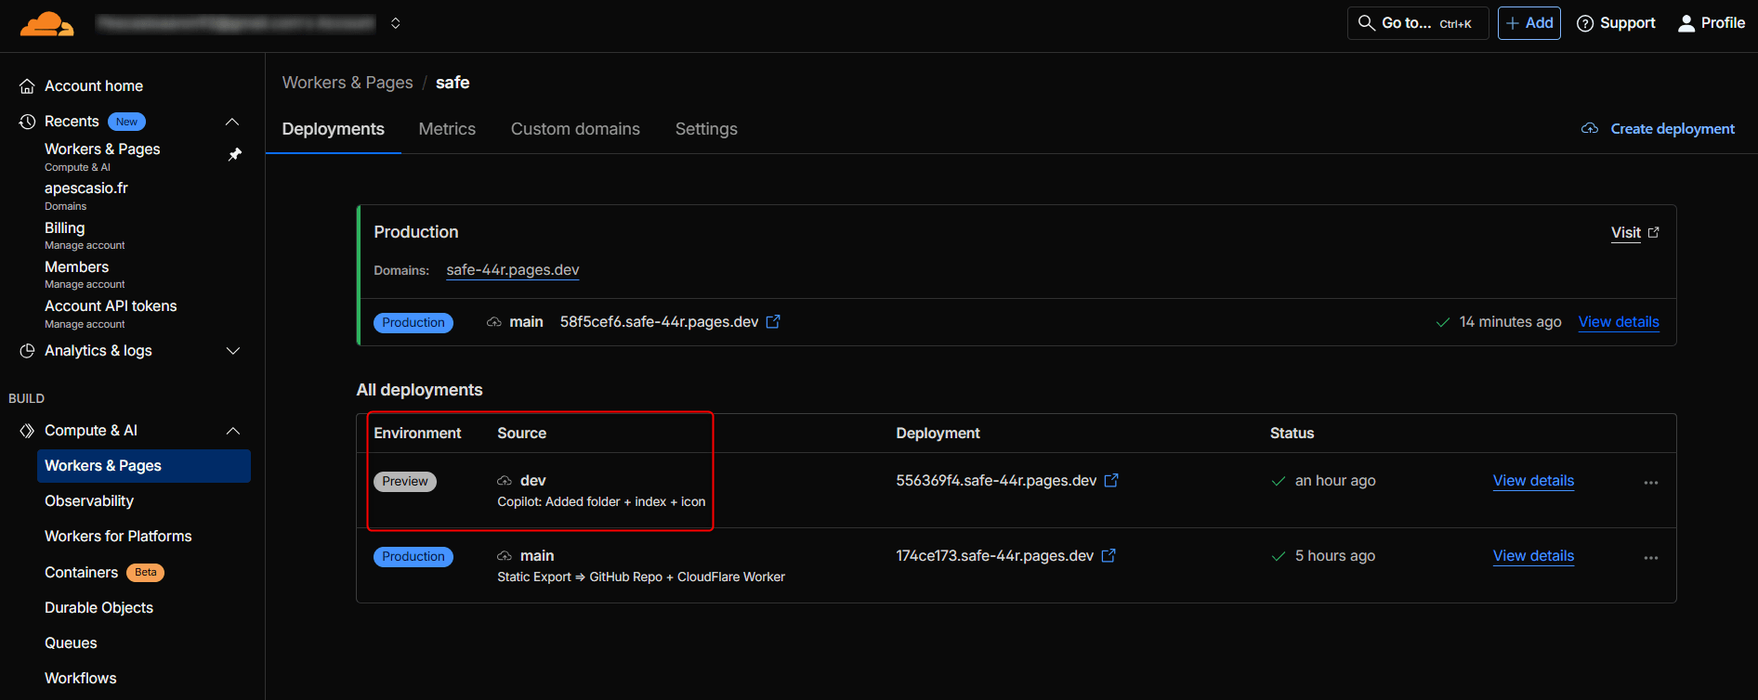Click 556369f4.safe-44r.pages.dev deployment URL
Image resolution: width=1758 pixels, height=700 pixels.
click(996, 481)
